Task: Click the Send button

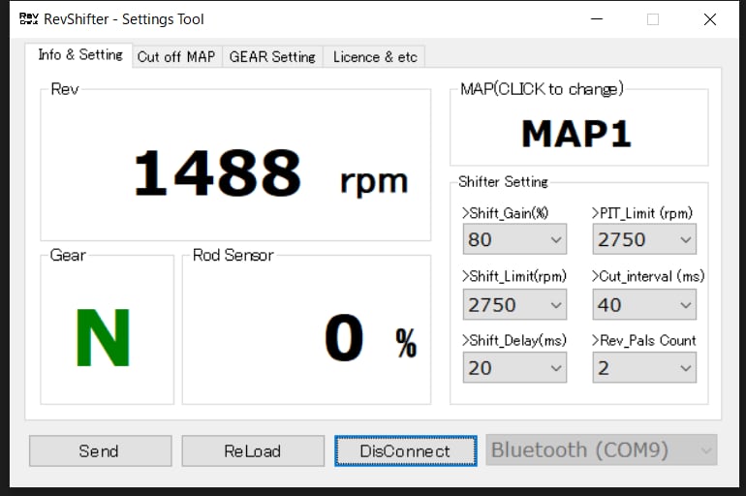Action: tap(101, 450)
